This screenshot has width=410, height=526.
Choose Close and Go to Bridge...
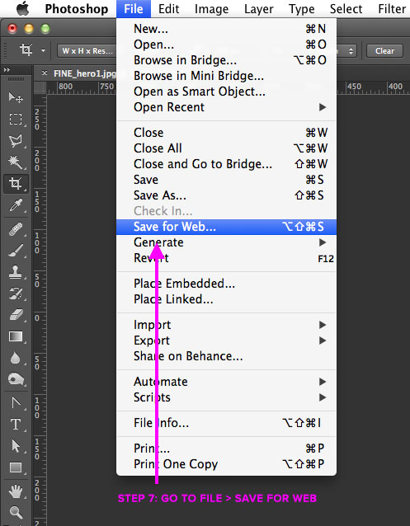pos(226,164)
